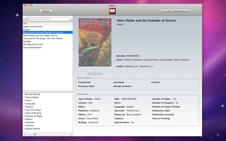Click the genre list text
This screenshot has height=141, width=226.
[x=157, y=60]
